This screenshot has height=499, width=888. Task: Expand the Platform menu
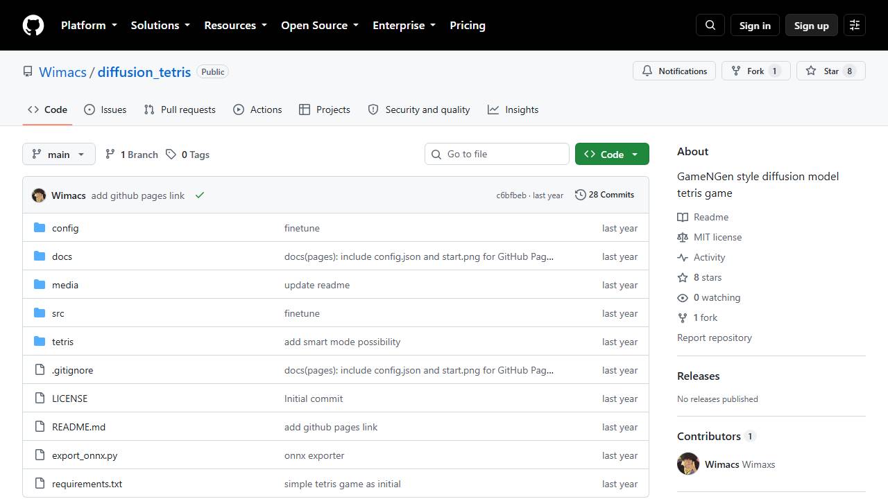[89, 25]
